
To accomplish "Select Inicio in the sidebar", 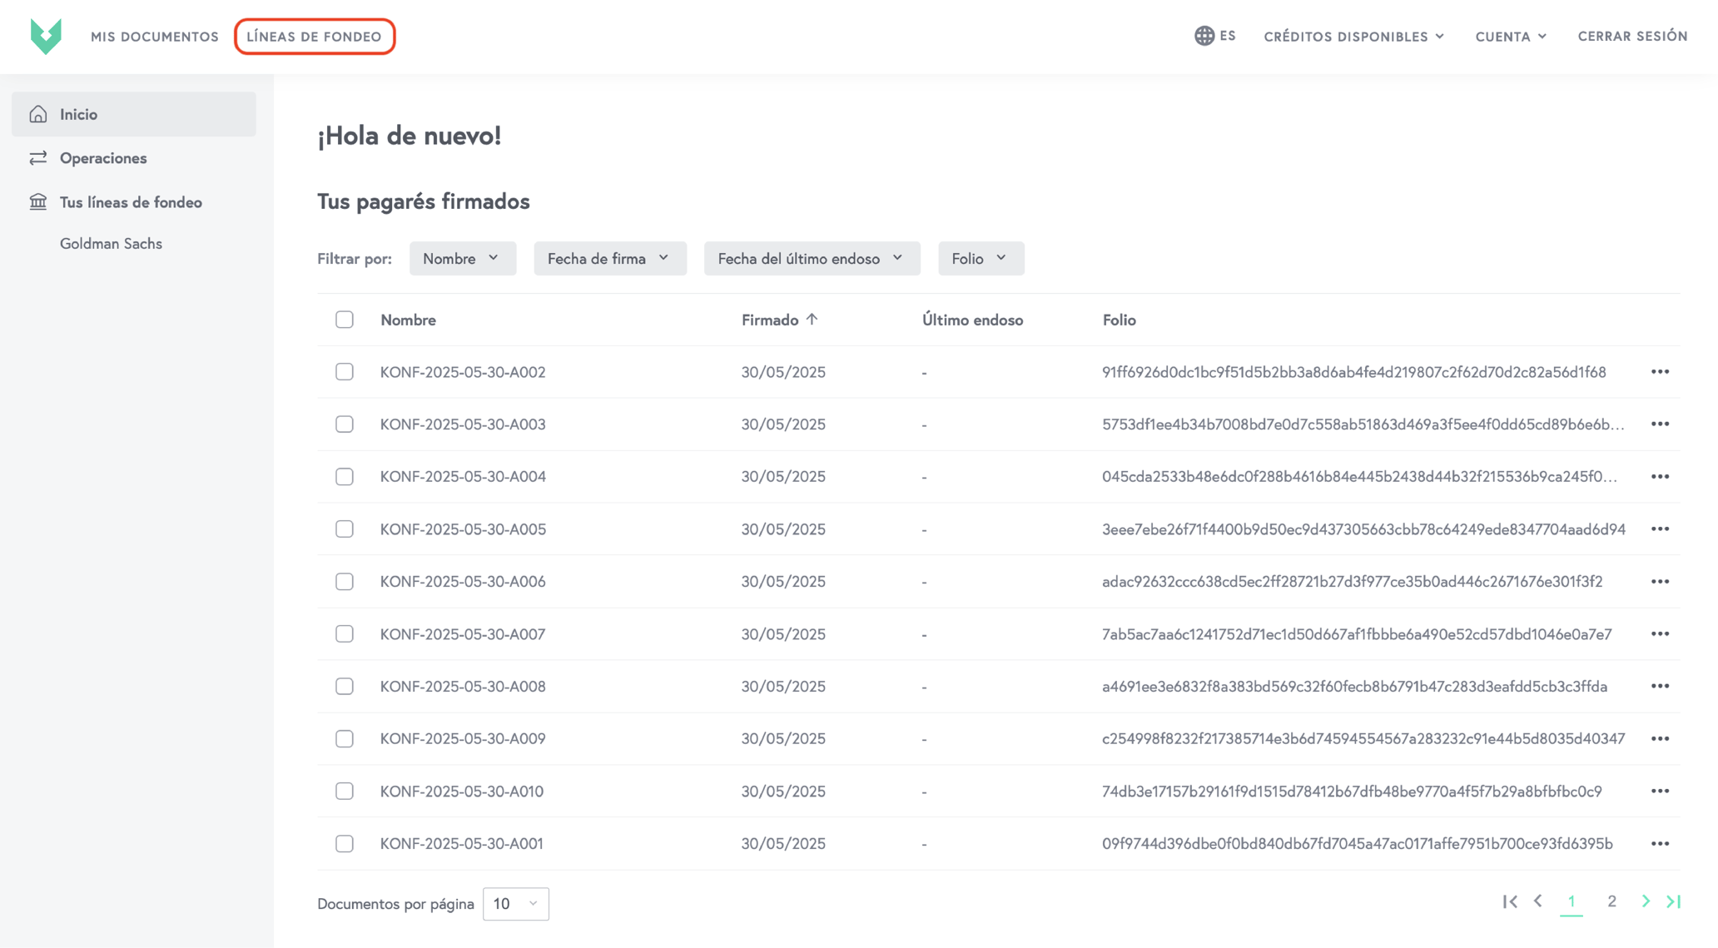I will (x=77, y=114).
